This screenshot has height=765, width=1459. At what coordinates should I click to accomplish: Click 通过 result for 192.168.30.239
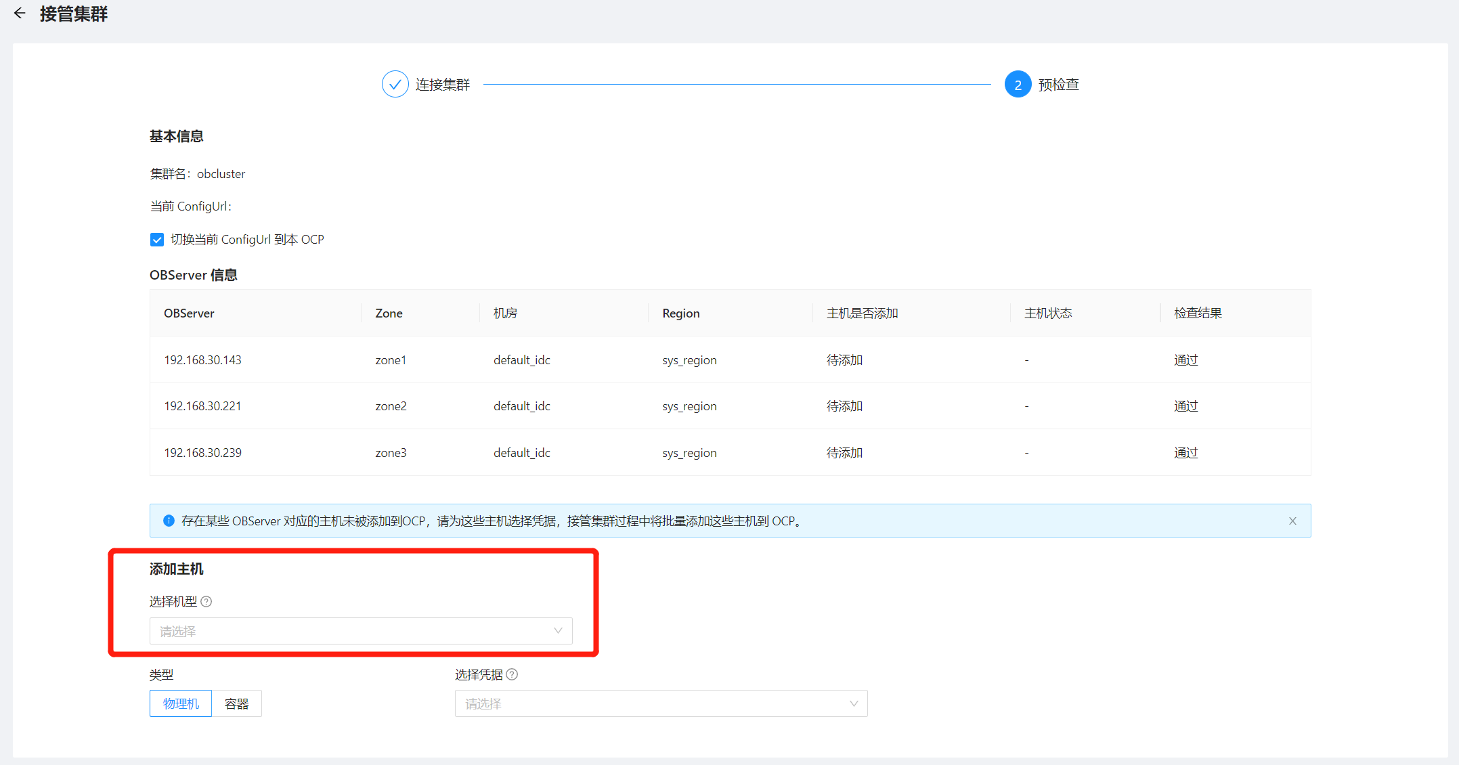(x=1185, y=452)
